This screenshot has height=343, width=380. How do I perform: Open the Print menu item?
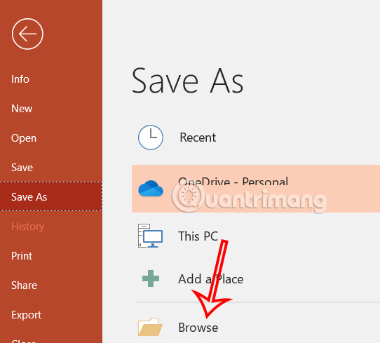pyautogui.click(x=22, y=256)
